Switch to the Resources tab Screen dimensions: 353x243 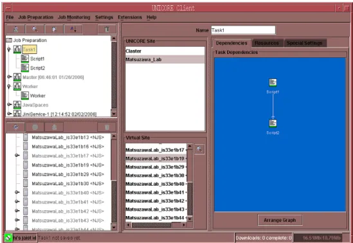(x=267, y=43)
